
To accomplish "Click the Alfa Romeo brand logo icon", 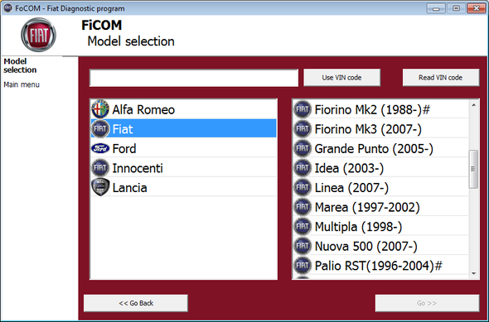I will point(100,109).
